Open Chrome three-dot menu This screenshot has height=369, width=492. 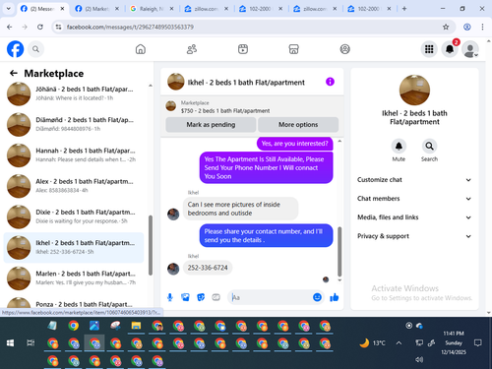click(482, 27)
